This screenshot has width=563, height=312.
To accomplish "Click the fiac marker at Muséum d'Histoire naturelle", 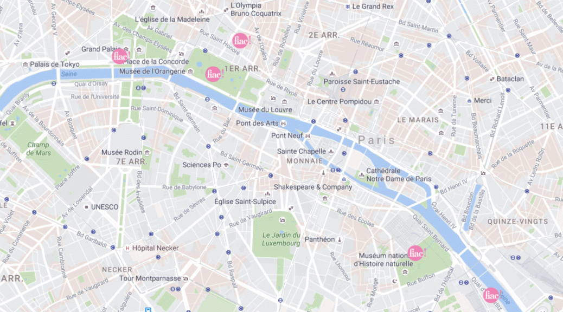I will tap(416, 253).
